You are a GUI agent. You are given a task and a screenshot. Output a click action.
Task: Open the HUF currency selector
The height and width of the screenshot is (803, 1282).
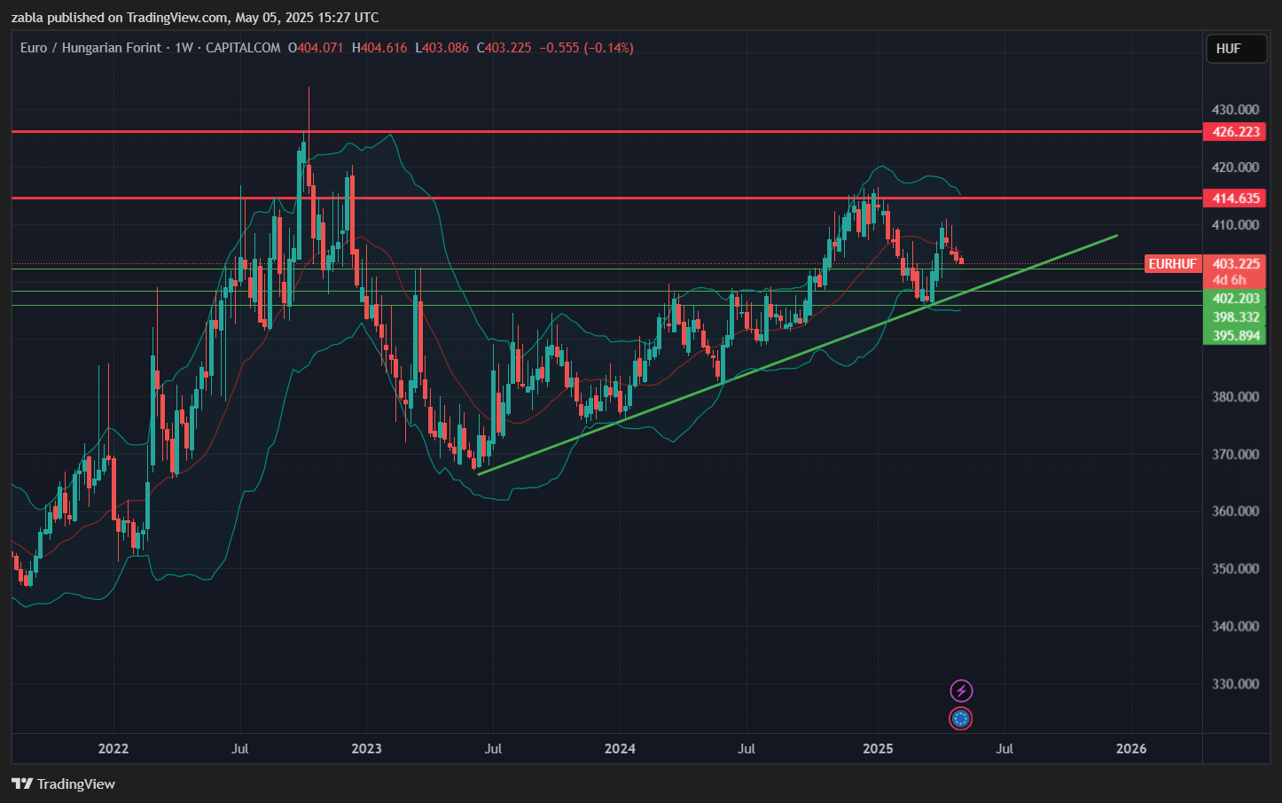coord(1235,49)
